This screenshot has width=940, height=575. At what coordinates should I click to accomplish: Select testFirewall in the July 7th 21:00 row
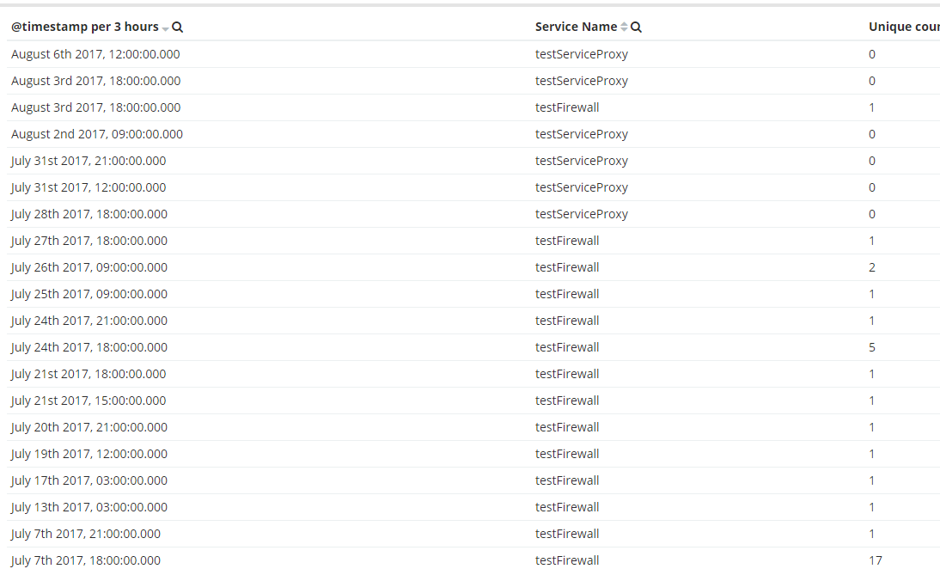[567, 535]
